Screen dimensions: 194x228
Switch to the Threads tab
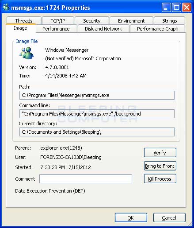coord(24,21)
